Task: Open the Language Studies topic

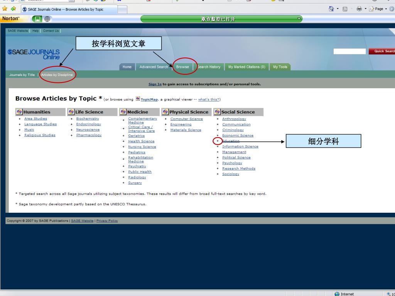Action: pos(41,124)
